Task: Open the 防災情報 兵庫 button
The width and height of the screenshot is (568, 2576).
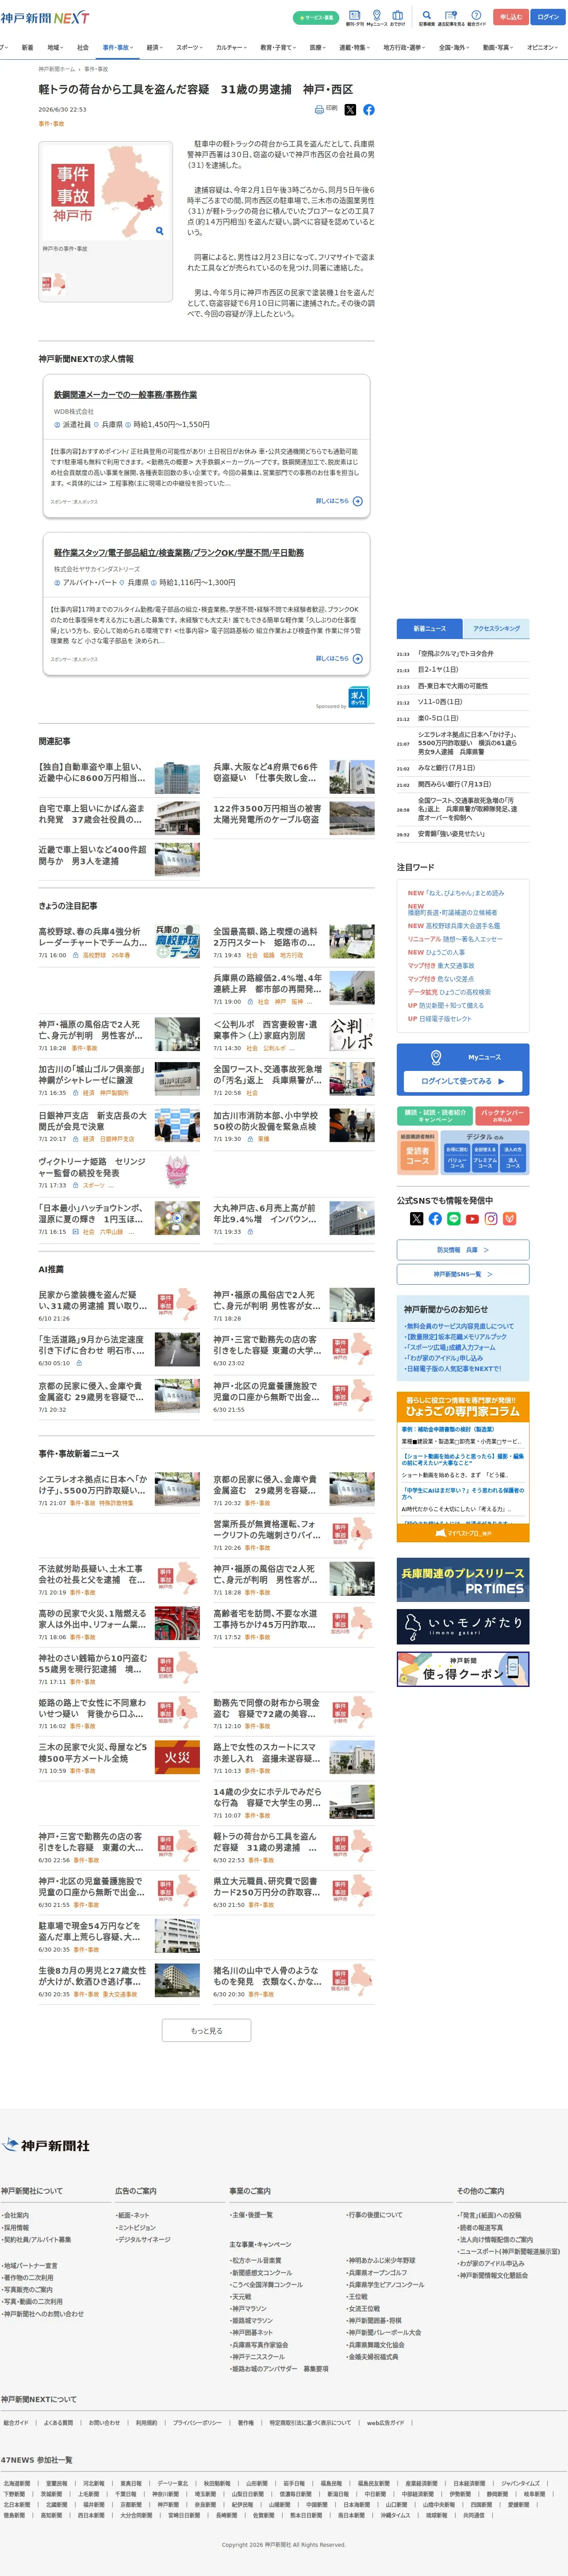Action: tap(463, 1250)
